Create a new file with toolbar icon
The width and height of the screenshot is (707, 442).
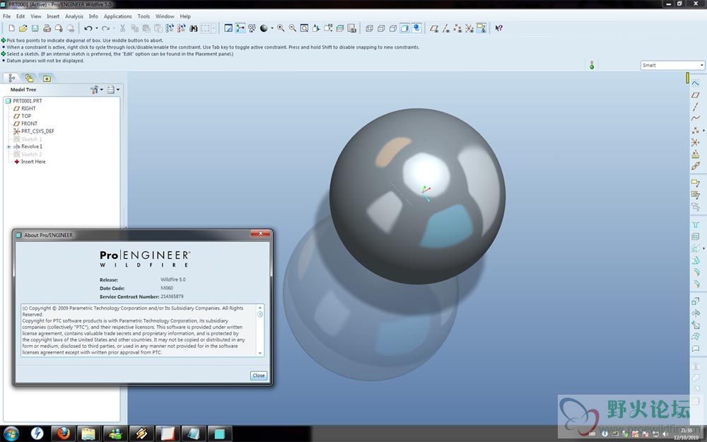(12, 28)
